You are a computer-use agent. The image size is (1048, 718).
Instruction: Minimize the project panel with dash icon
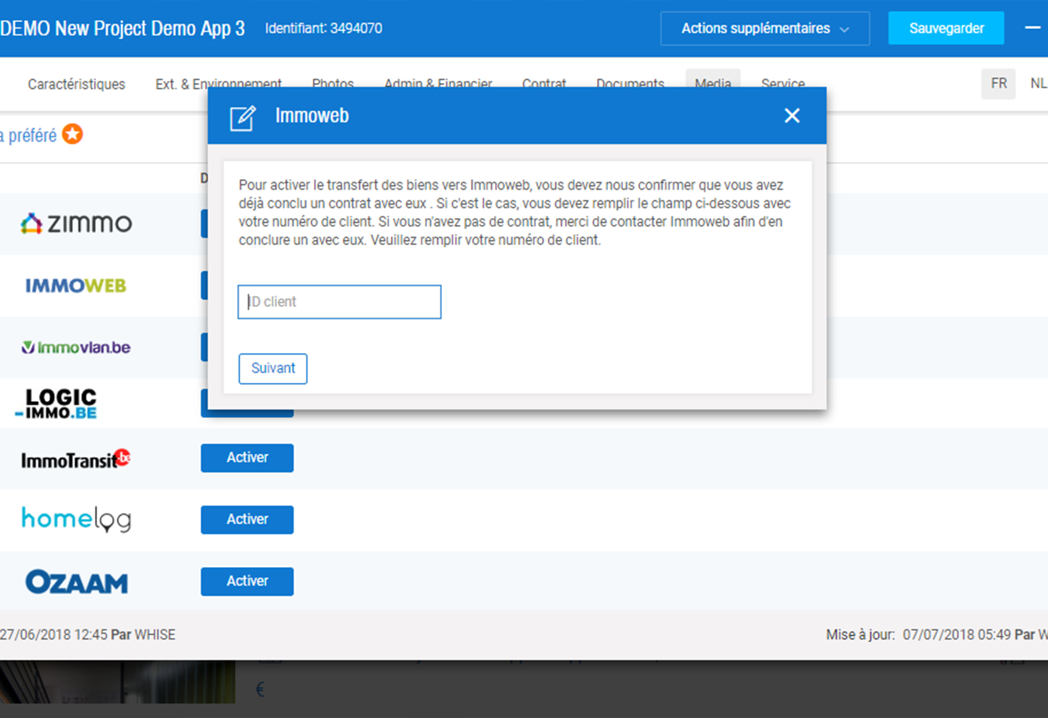click(x=1032, y=27)
